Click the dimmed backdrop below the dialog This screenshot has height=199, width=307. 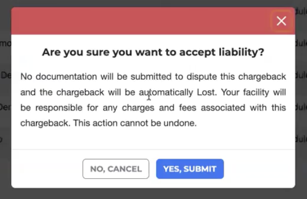tap(153, 194)
